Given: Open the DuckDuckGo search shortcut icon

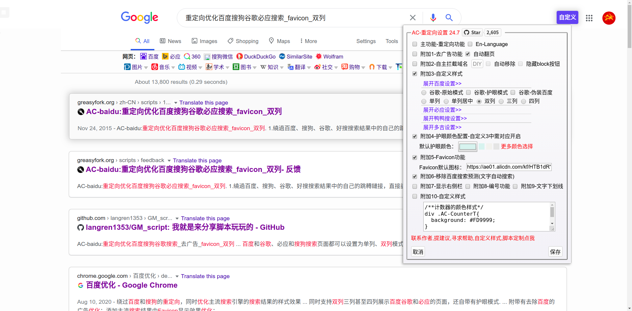Looking at the screenshot, I should pos(240,57).
